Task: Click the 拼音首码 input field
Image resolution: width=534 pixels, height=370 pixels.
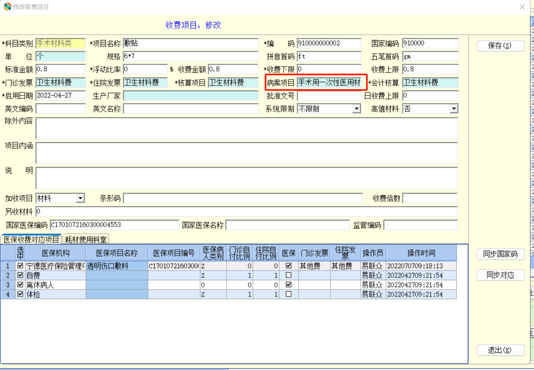Action: click(x=329, y=56)
